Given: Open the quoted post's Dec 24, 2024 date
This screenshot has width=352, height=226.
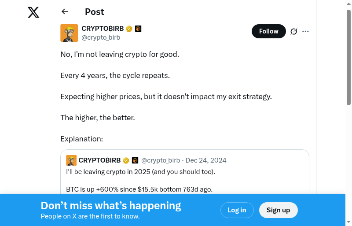Looking at the screenshot, I should (x=206, y=160).
